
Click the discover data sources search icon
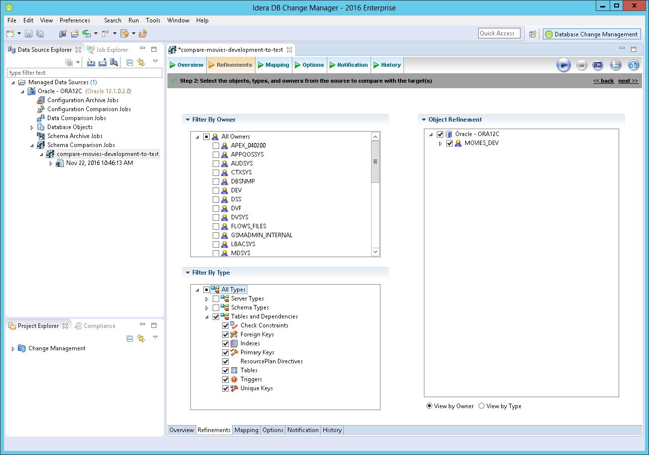click(x=114, y=62)
